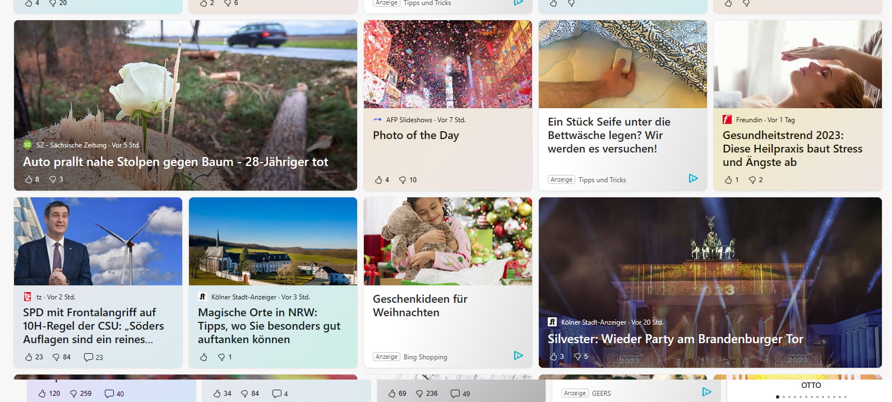Open Ein Stück Seife ad headline
The width and height of the screenshot is (892, 402).
609,135
